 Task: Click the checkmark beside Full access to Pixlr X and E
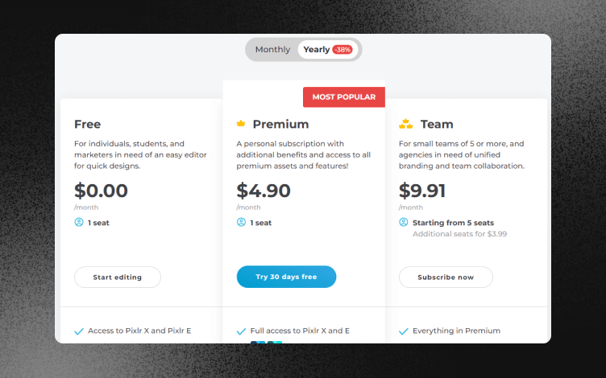241,331
